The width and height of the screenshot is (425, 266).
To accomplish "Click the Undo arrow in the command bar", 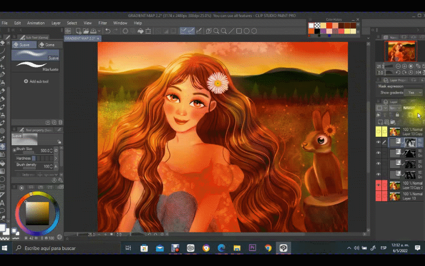I will (108, 31).
